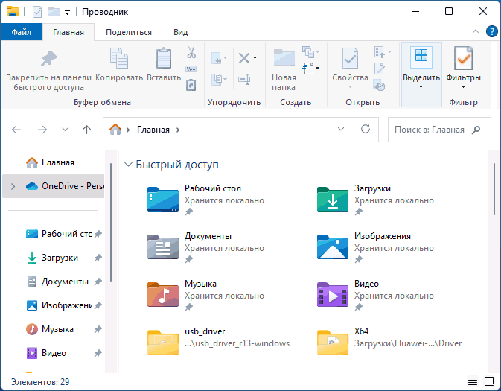Click the New item icon in the Создать group
This screenshot has height=391, width=501.
pyautogui.click(x=308, y=51)
